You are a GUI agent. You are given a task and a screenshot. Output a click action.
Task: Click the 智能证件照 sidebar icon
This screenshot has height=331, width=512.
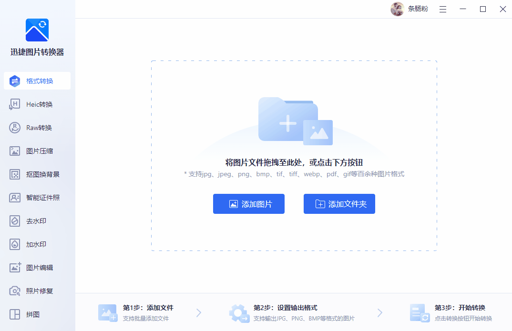[15, 198]
